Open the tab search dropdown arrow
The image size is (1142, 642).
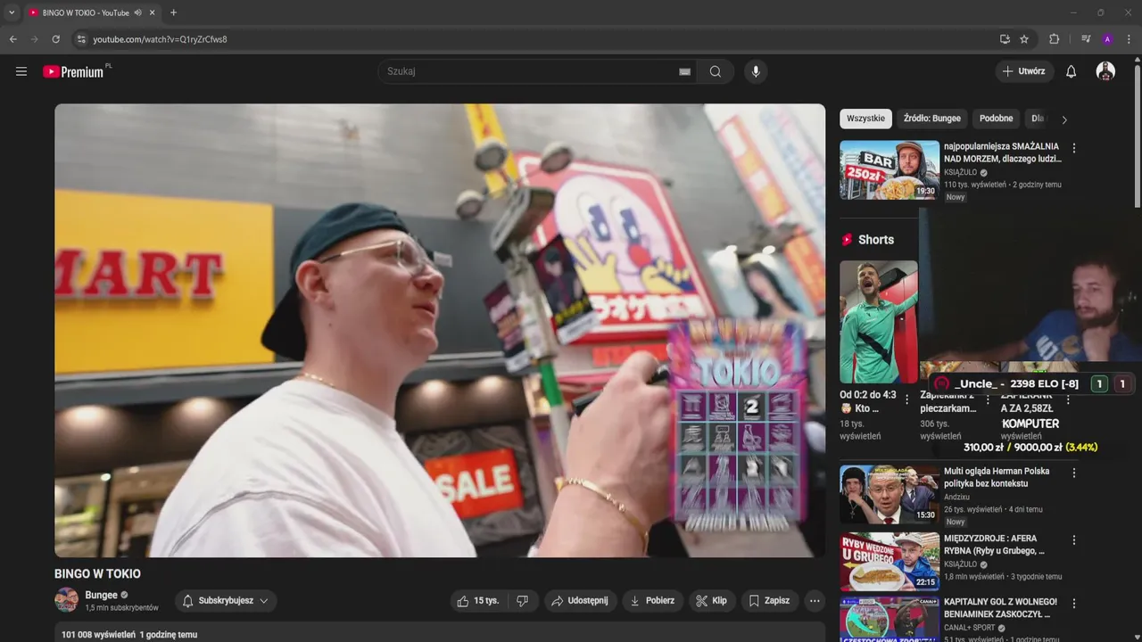(x=12, y=12)
